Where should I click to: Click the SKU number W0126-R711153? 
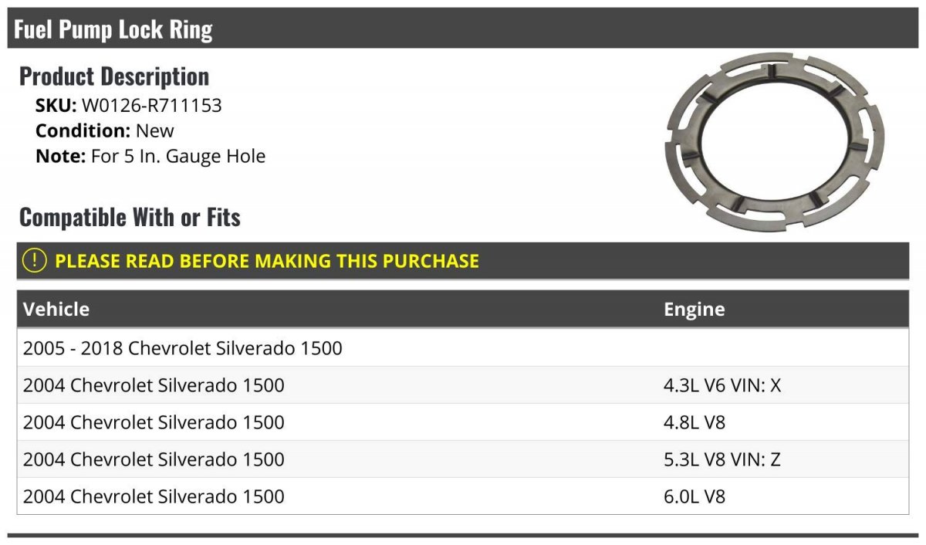[151, 106]
